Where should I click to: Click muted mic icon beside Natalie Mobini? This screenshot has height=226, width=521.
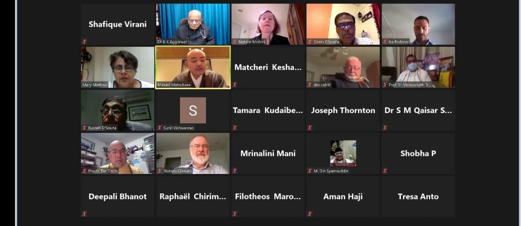pos(235,42)
